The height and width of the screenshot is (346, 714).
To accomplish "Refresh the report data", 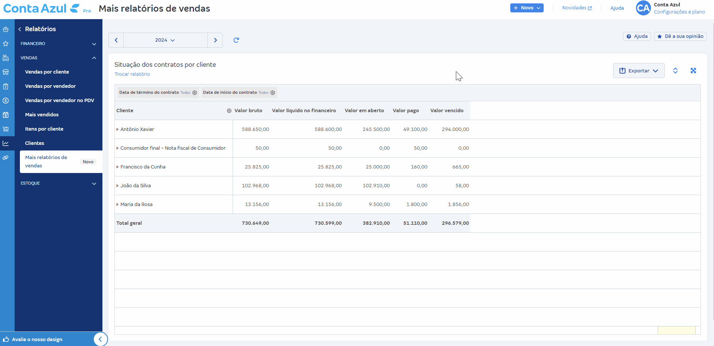I will point(236,40).
